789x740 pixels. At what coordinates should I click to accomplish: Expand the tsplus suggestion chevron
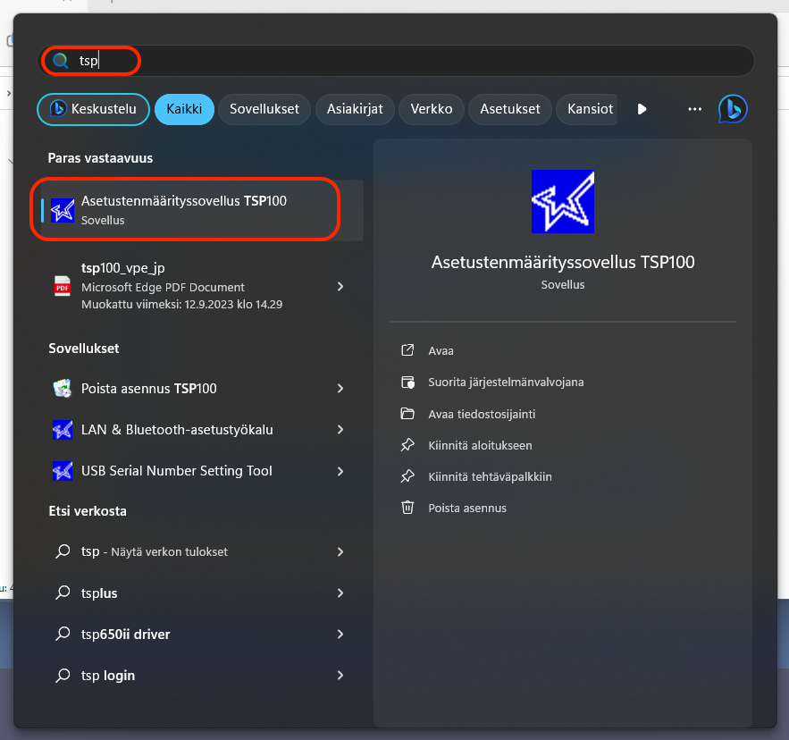[340, 593]
